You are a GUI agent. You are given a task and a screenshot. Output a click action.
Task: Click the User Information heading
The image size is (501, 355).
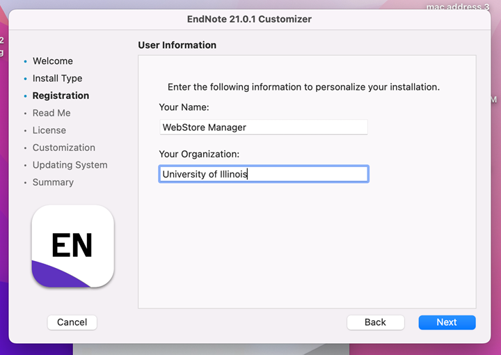(177, 45)
